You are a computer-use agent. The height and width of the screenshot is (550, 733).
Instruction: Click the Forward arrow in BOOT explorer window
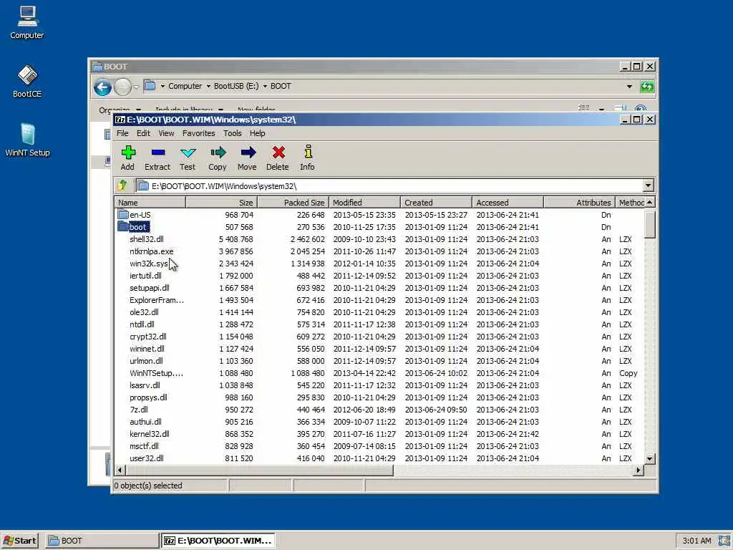click(x=122, y=87)
